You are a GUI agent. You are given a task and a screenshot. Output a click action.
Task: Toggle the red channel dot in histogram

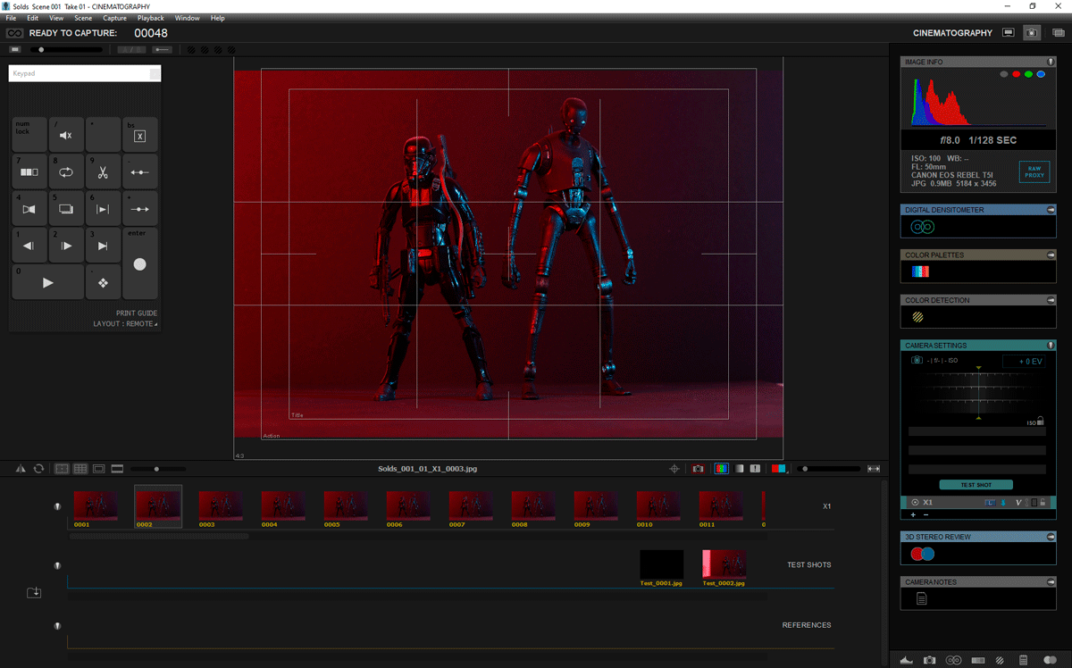(1017, 74)
